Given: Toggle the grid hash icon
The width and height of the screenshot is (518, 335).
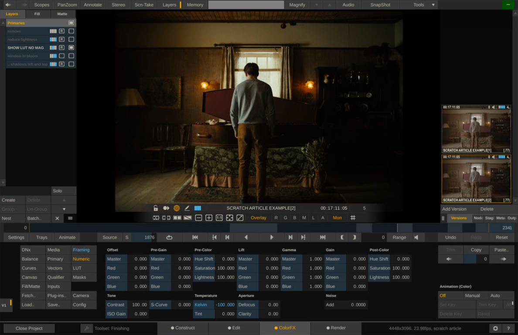Looking at the screenshot, I should pos(353,218).
